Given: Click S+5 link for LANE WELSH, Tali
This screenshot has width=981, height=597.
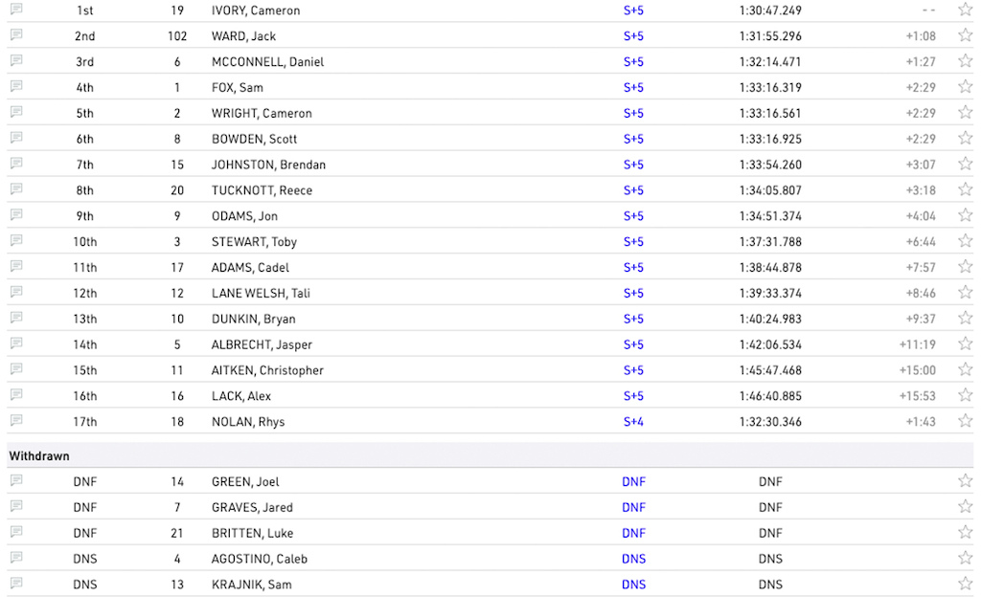Looking at the screenshot, I should pyautogui.click(x=633, y=293).
